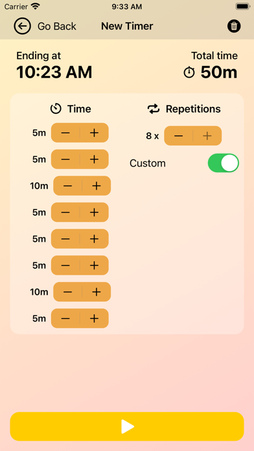Decrease the last 5m interval
The image size is (254, 451).
click(65, 318)
